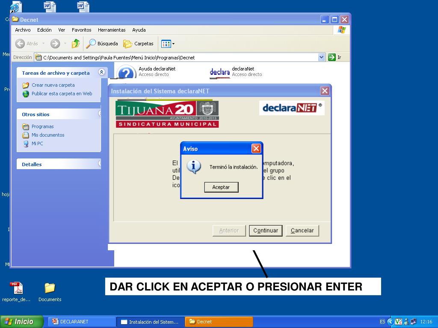Click Aceptar in the Aviso dialog

tap(221, 187)
